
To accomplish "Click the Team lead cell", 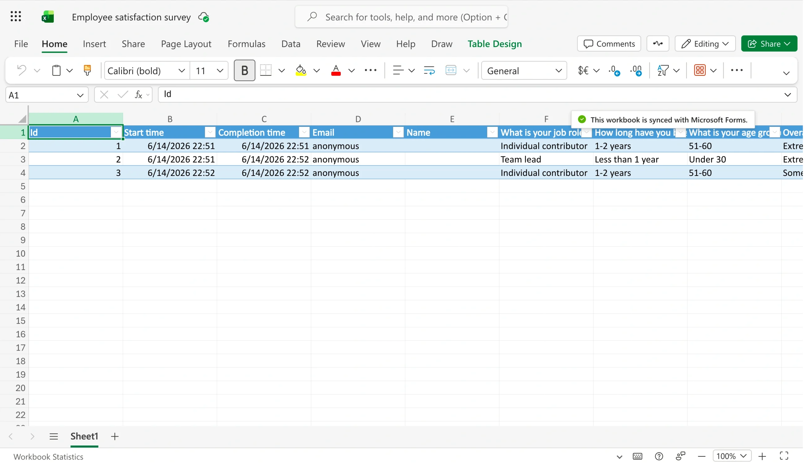I will point(546,159).
